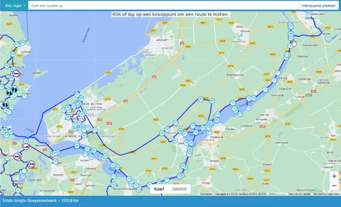Select node 14 northeast of Harderwijk

click(218, 115)
